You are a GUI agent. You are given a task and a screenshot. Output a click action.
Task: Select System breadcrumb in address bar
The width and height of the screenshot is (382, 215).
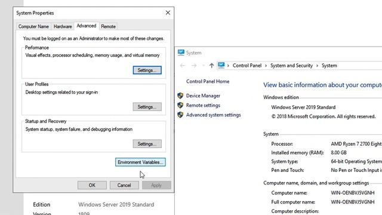329,66
